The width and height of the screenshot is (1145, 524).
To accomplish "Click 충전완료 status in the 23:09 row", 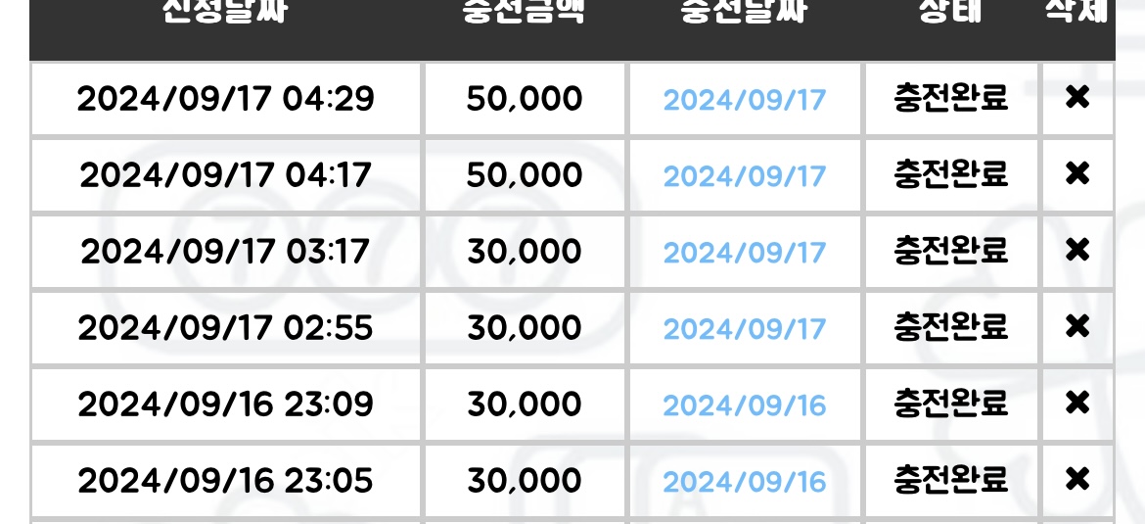I will [x=951, y=403].
